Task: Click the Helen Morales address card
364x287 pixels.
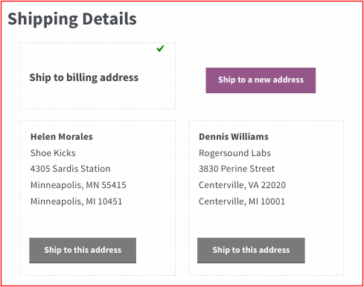Action: [98, 198]
